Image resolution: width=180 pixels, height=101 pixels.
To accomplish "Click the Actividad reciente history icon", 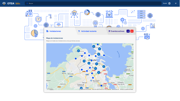I will 79,31.
